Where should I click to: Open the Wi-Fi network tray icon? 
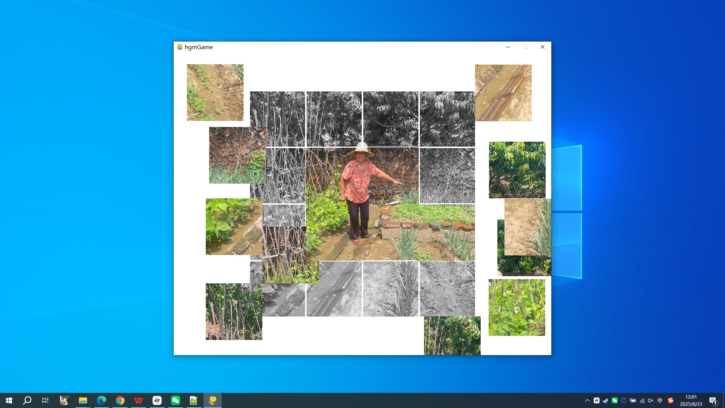click(x=642, y=400)
